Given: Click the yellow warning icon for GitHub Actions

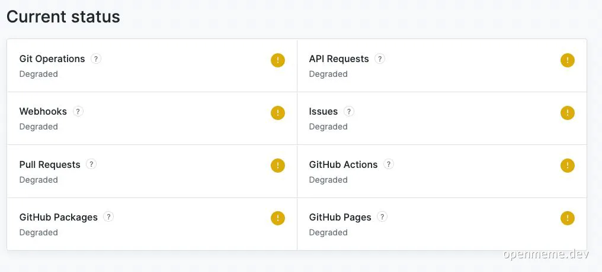Looking at the screenshot, I should click(x=568, y=166).
